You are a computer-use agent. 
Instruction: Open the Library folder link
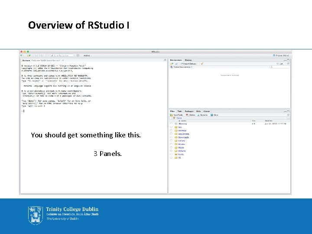click(182, 141)
